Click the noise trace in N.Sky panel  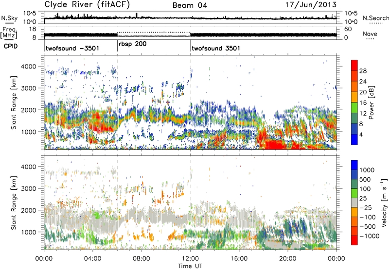point(190,18)
